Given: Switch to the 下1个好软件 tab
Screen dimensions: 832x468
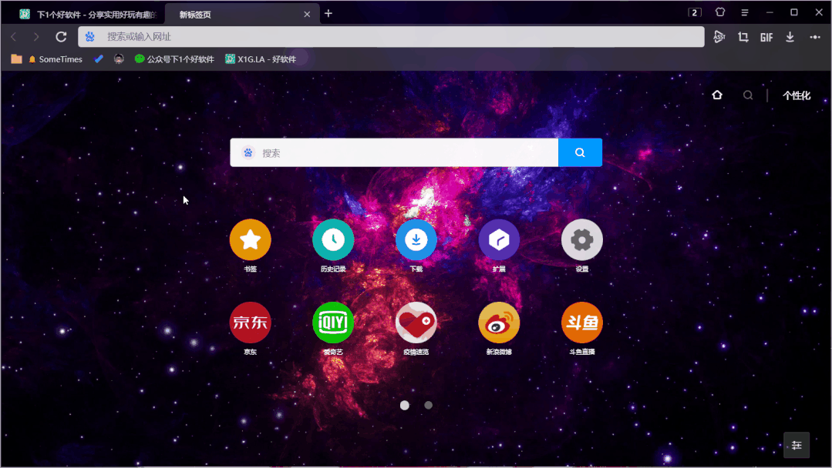Looking at the screenshot, I should click(x=88, y=15).
